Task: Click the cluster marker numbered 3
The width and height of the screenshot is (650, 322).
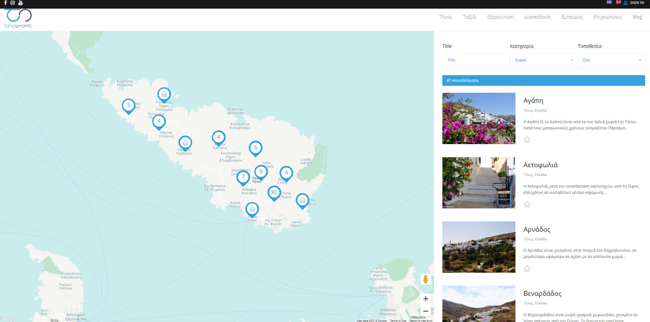Action: 128,106
